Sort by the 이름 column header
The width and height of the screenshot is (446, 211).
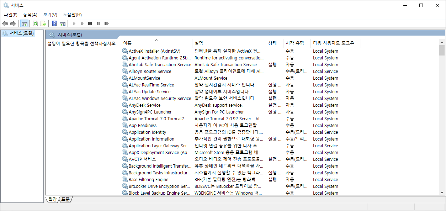[x=156, y=43]
